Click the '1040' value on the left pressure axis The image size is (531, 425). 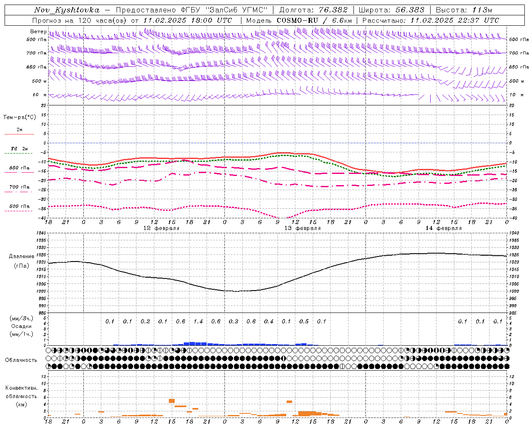tap(41, 233)
